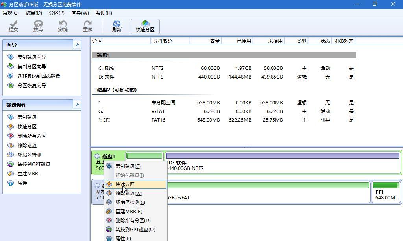
Task: Select the 磁盘1 label in the disk map
Action: pos(108,156)
